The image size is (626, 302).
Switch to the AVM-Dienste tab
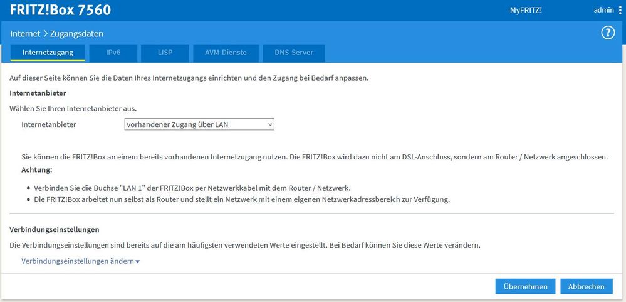[x=226, y=53]
